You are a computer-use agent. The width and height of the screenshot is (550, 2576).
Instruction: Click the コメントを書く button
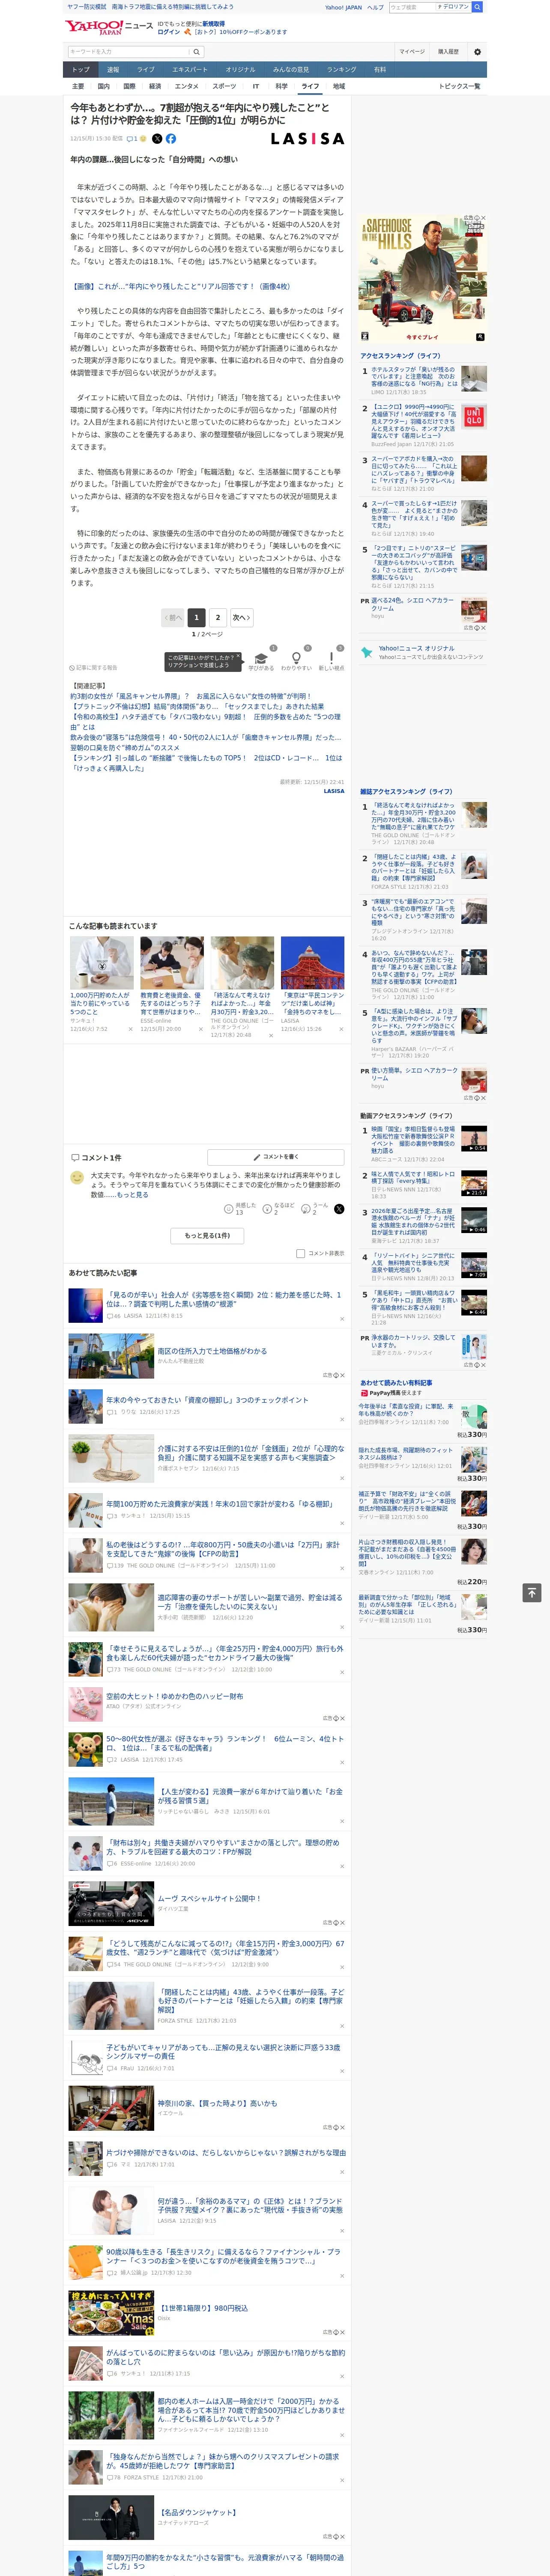tap(275, 1157)
